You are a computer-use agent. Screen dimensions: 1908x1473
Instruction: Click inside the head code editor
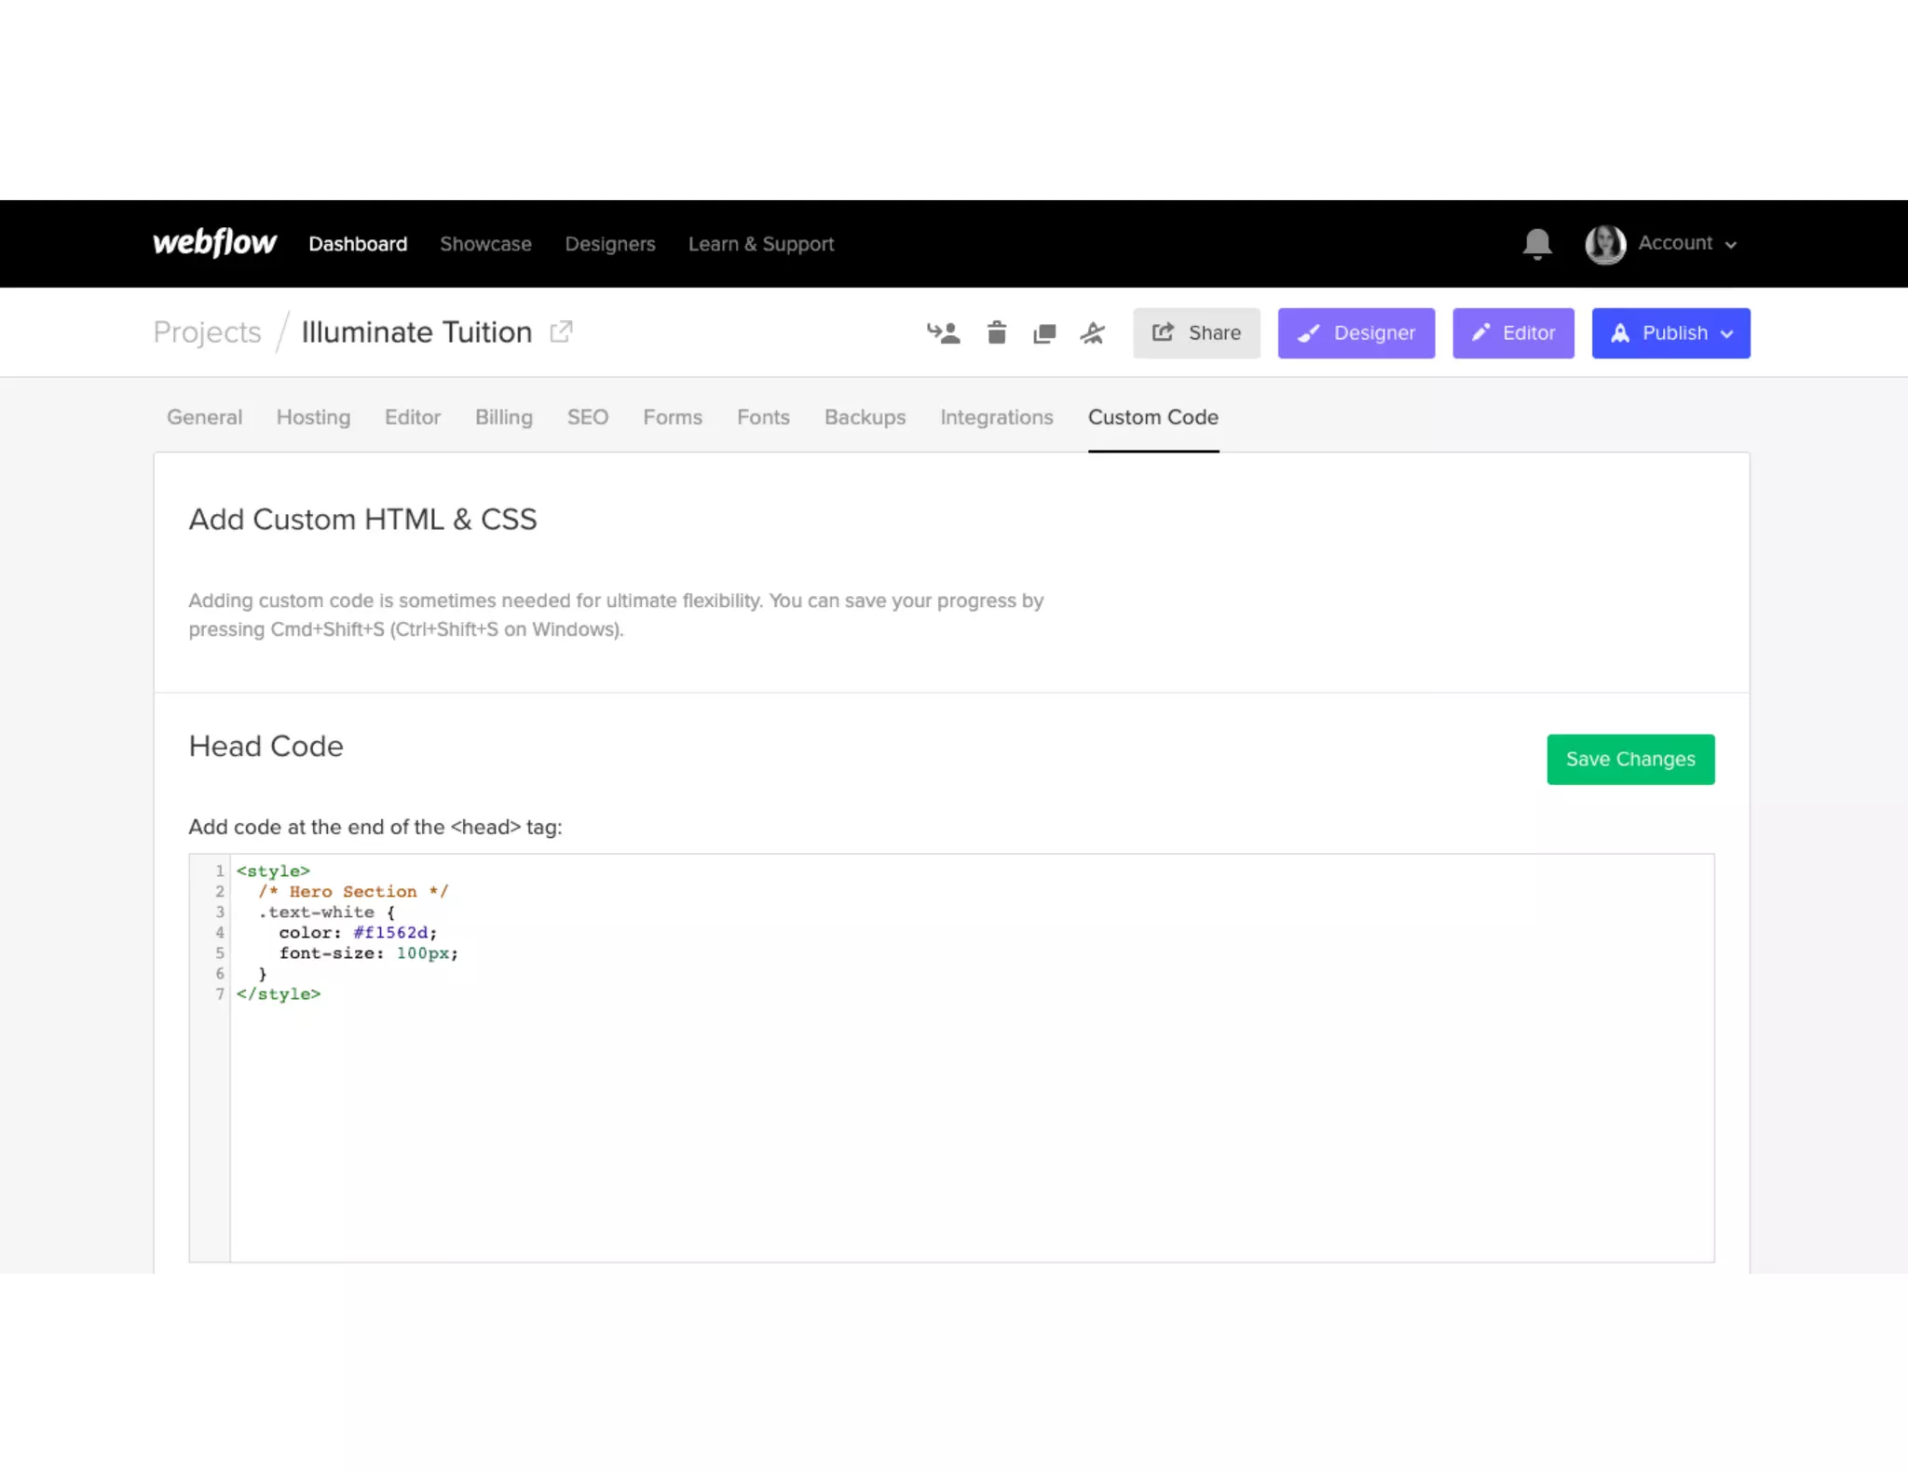pyautogui.click(x=969, y=1117)
